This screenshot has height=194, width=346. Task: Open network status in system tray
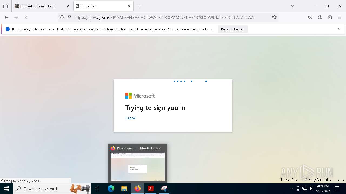click(x=305, y=189)
